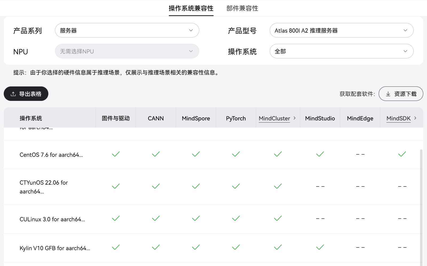
Task: Click CTYunOS MindCluster checkmark
Action: [278, 186]
